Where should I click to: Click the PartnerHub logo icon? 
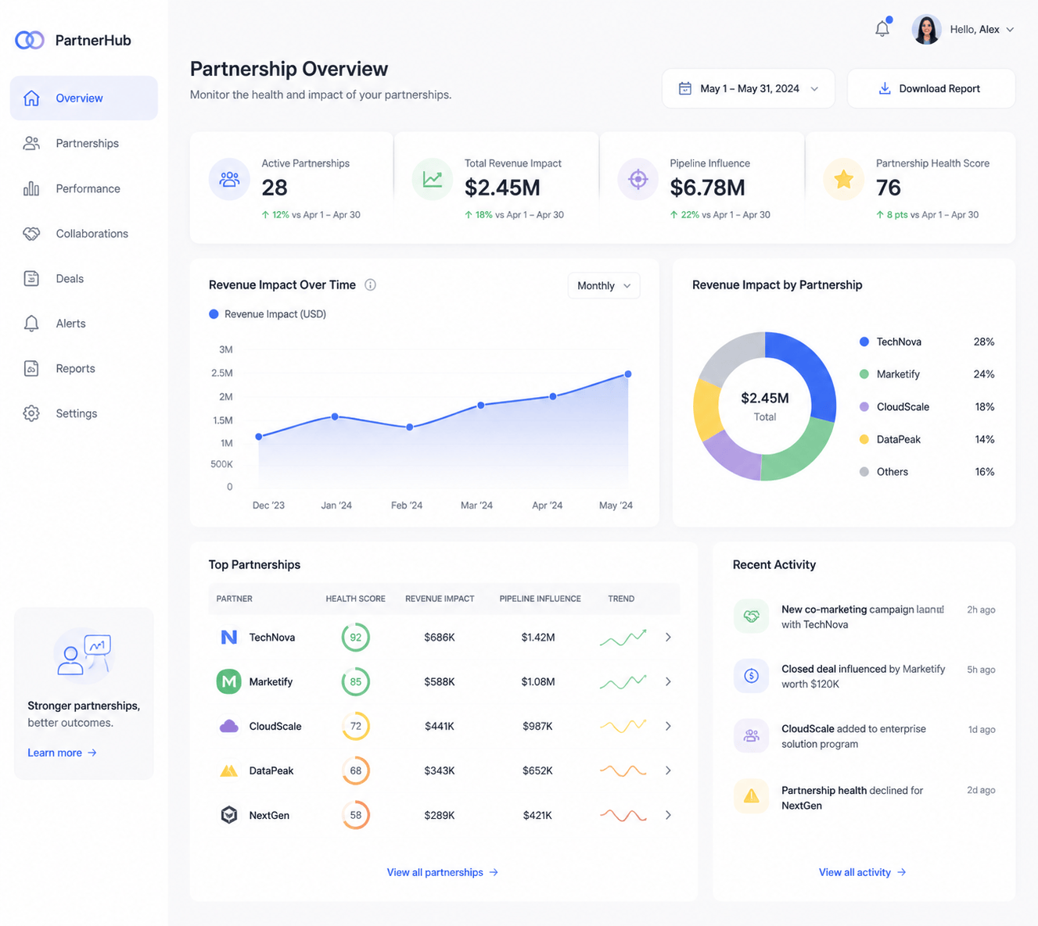pos(30,40)
